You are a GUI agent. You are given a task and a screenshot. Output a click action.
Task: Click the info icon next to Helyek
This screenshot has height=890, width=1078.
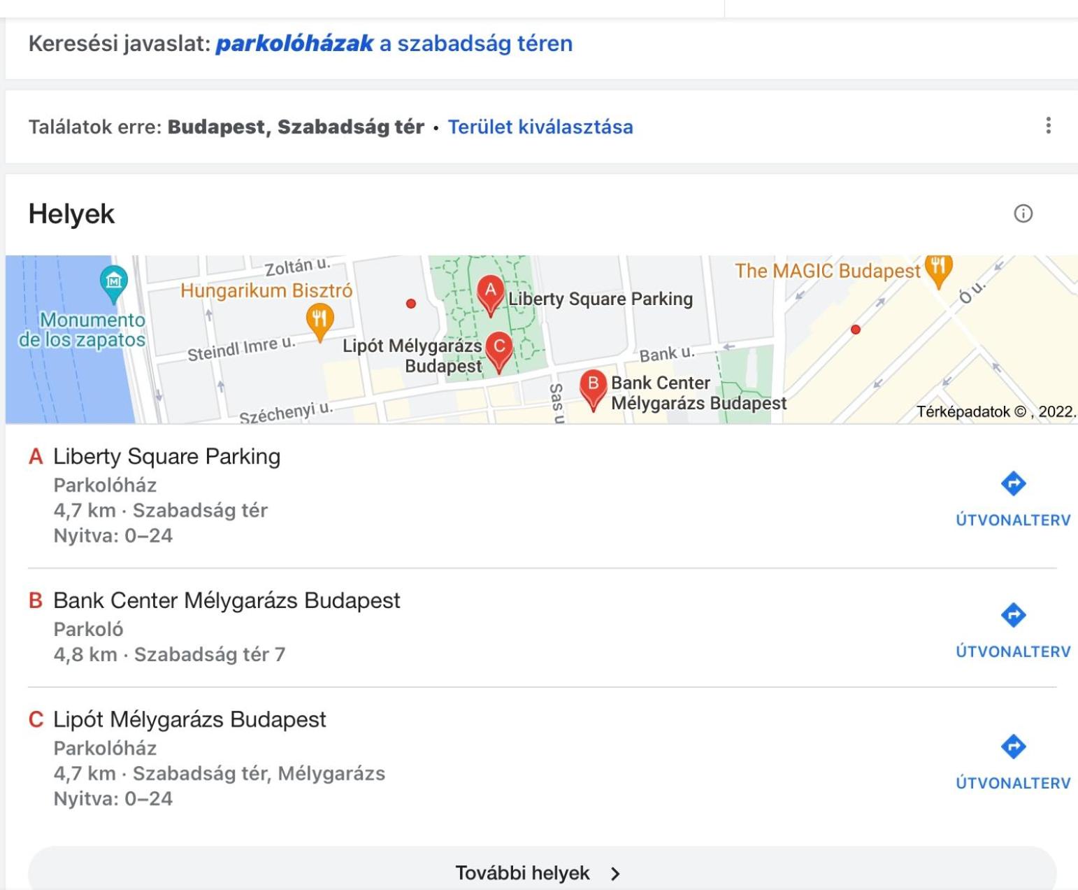pyautogui.click(x=1023, y=213)
